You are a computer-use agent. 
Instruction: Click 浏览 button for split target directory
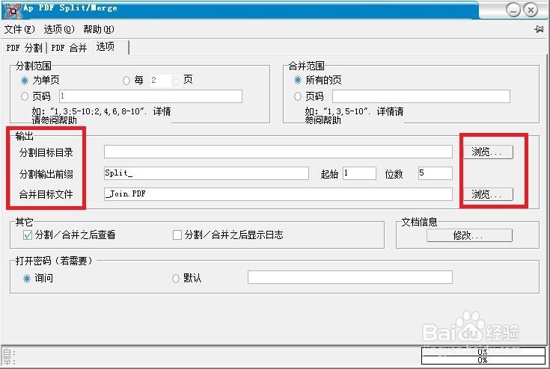(488, 152)
